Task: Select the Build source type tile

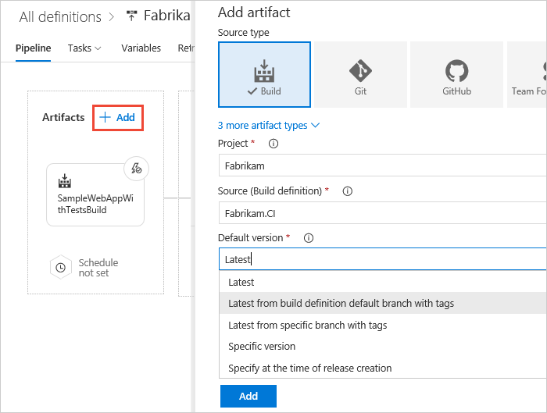Action: click(264, 74)
